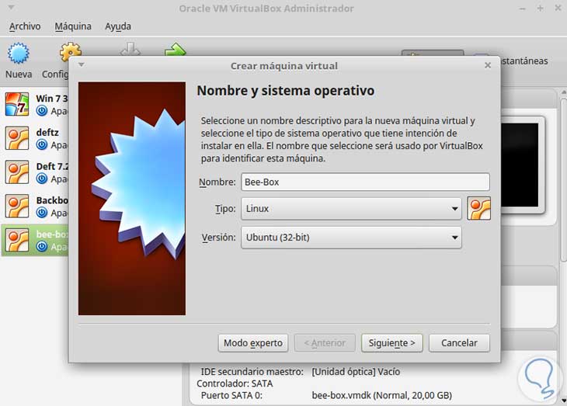Click the Nombre field containing Bee-Box

tap(366, 182)
